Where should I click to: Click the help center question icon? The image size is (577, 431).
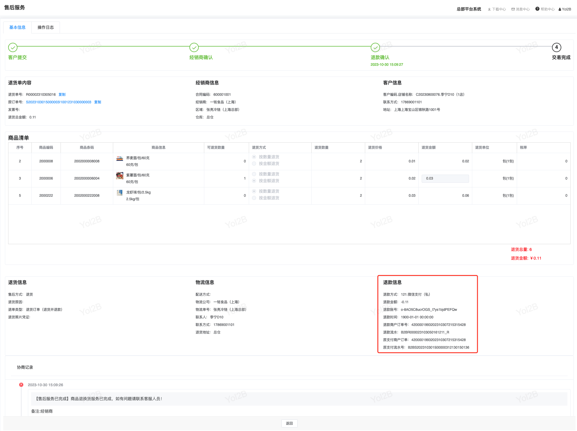pyautogui.click(x=537, y=9)
